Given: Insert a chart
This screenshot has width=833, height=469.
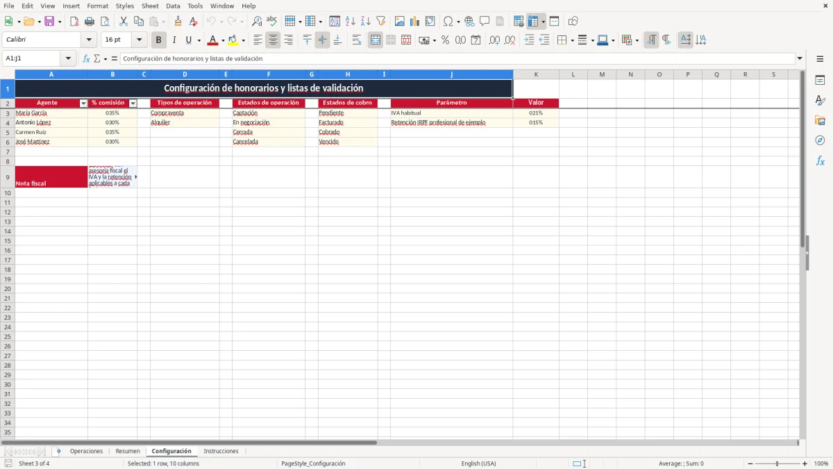Looking at the screenshot, I should [x=414, y=22].
